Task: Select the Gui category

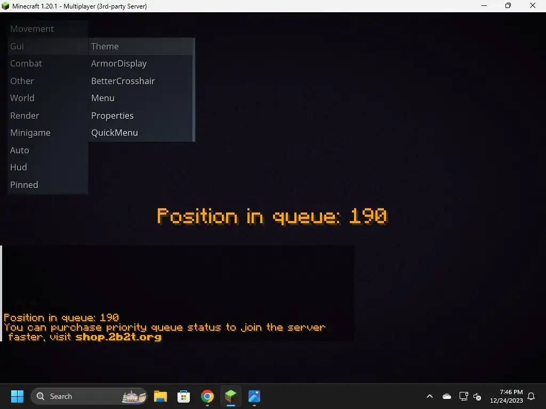Action: (47, 46)
